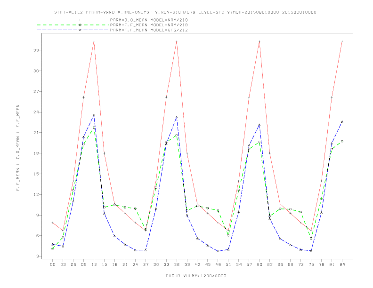Screen dimensions: 373x288
Task: Click the green circle data point at hour 00
Action: (x=53, y=248)
